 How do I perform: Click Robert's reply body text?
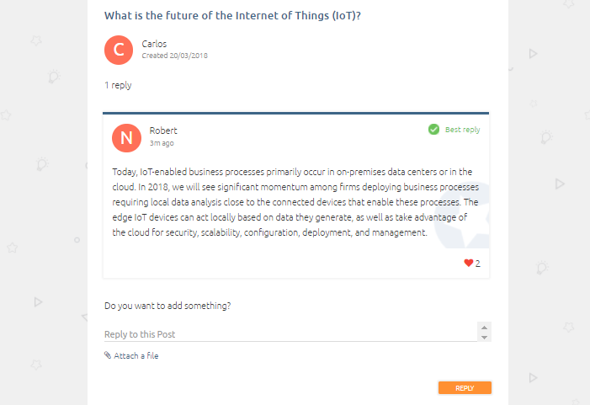[295, 202]
